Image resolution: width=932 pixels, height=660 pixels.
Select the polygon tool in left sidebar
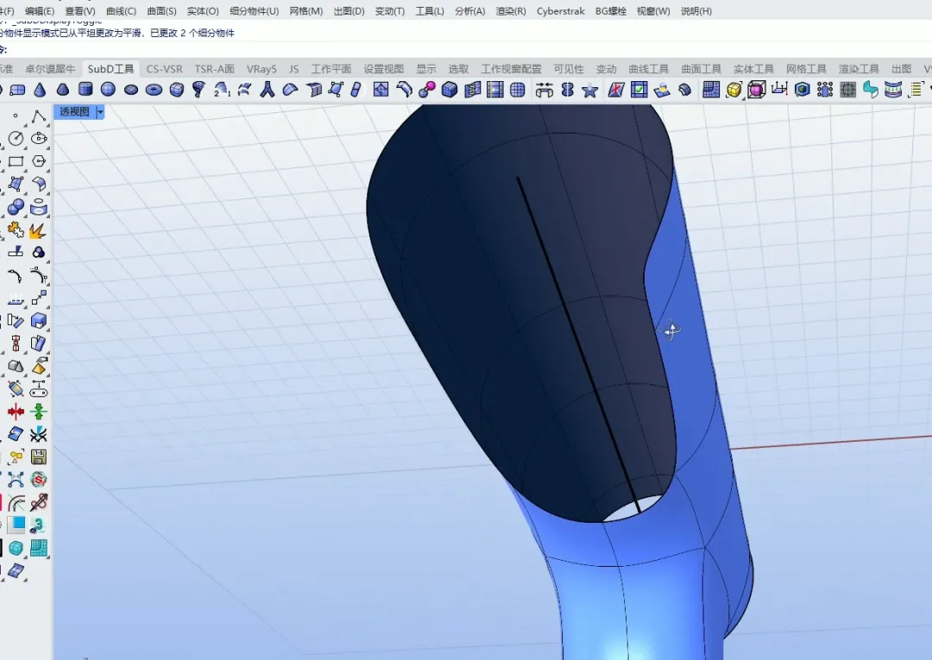point(39,161)
